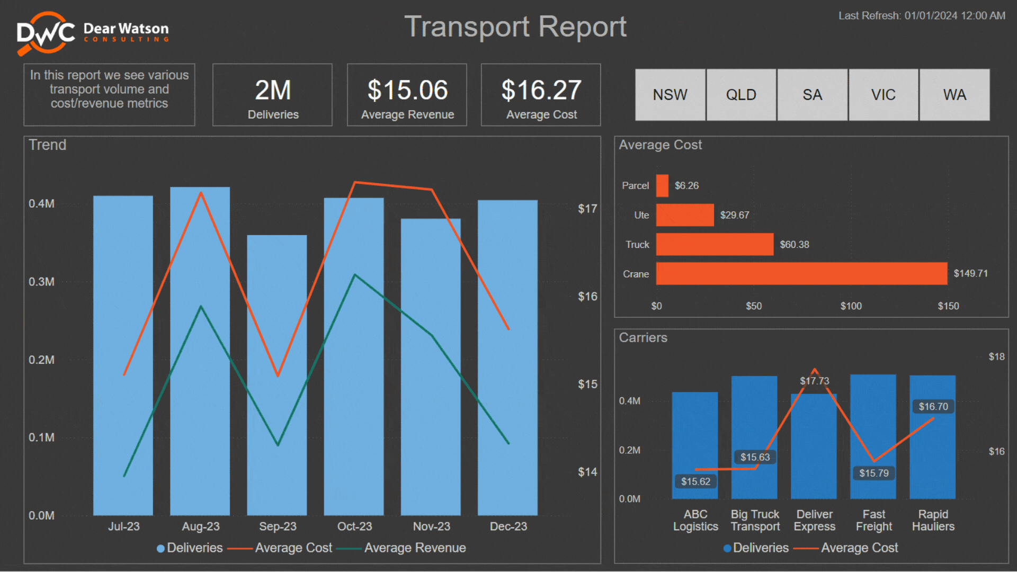Click Deliveries legend marker in Trend chart
Image resolution: width=1017 pixels, height=572 pixels.
click(160, 548)
